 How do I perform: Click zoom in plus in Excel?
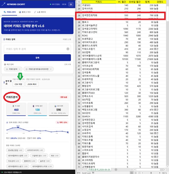pyautogui.click(x=160, y=173)
